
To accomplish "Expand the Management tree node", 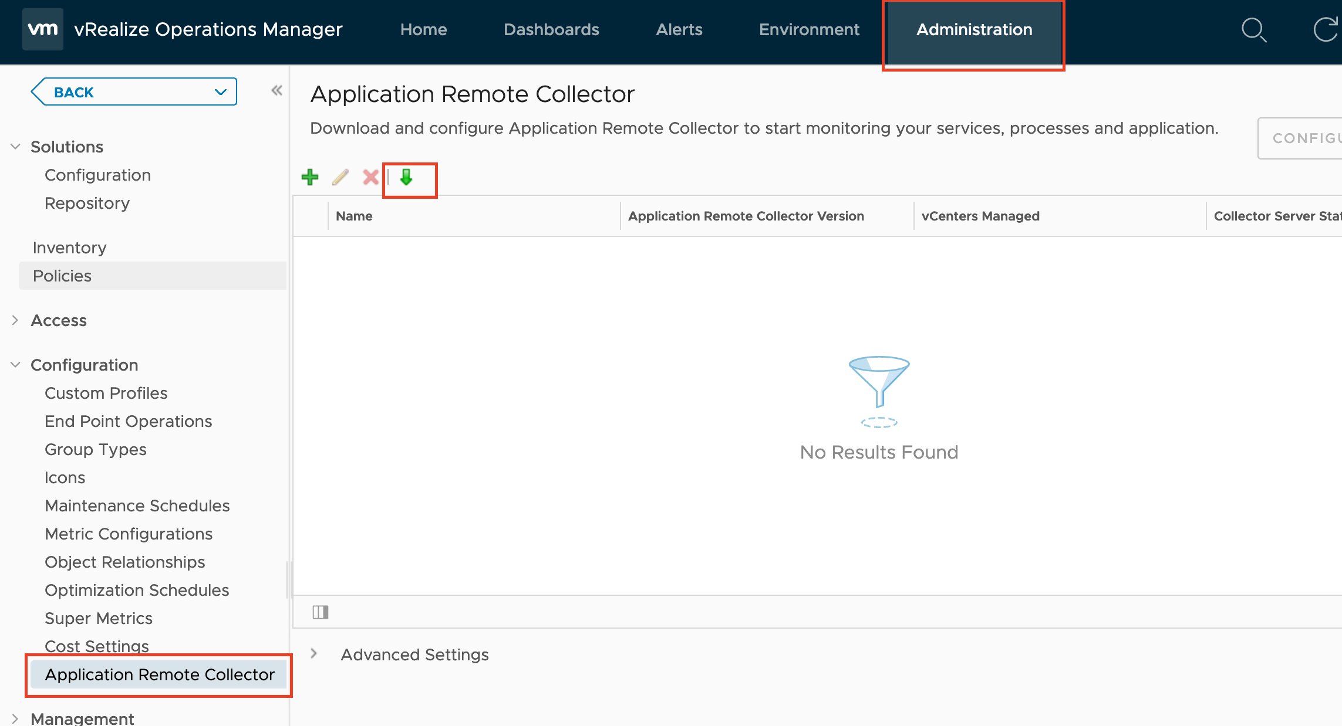I will click(x=15, y=718).
